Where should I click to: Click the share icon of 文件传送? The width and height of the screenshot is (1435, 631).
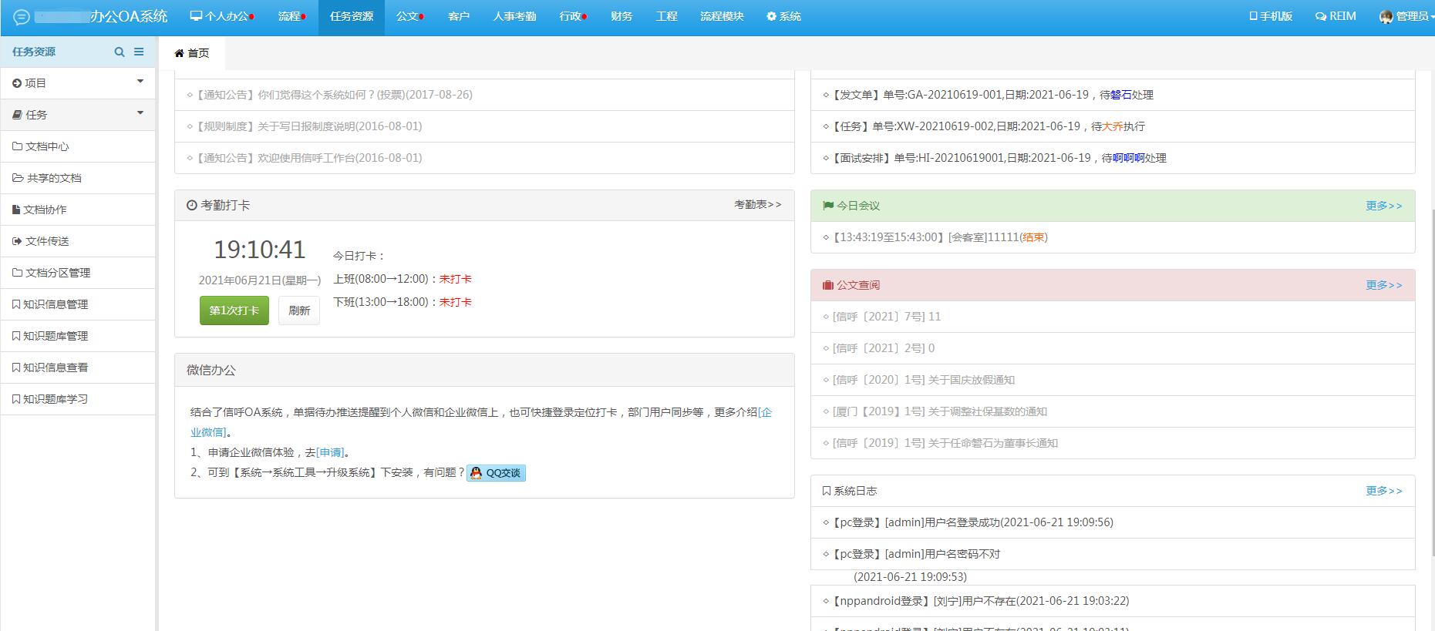pyautogui.click(x=17, y=241)
